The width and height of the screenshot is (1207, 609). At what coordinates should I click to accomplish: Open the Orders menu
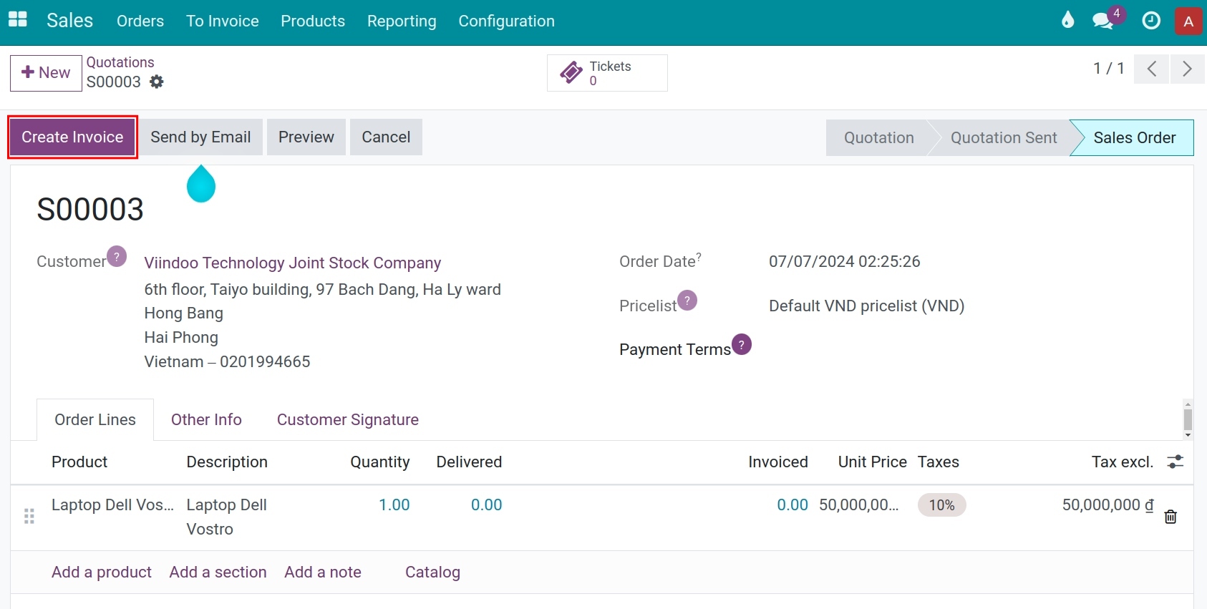coord(140,21)
